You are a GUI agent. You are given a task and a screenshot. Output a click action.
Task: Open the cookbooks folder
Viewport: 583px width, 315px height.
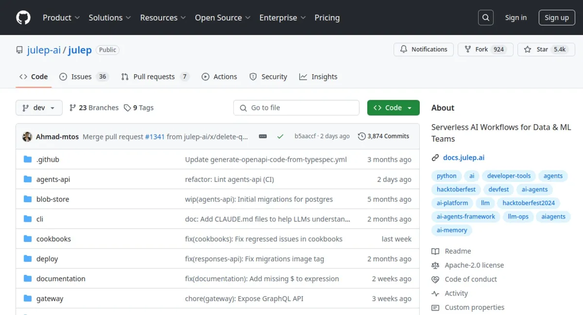53,239
